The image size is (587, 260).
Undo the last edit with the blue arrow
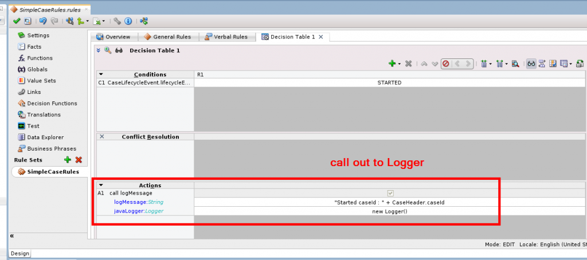pos(43,21)
